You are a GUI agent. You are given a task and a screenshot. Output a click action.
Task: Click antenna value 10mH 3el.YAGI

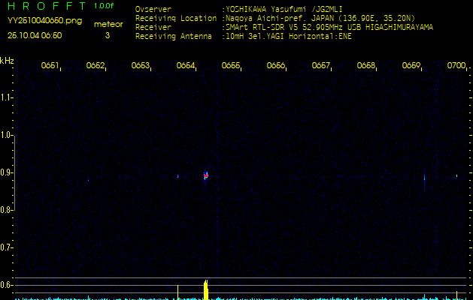pyautogui.click(x=255, y=37)
